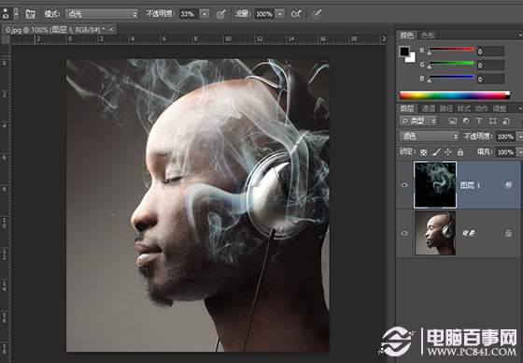Switch to the 颜色 color tab
Viewport: 523px width, 363px height.
(x=406, y=36)
